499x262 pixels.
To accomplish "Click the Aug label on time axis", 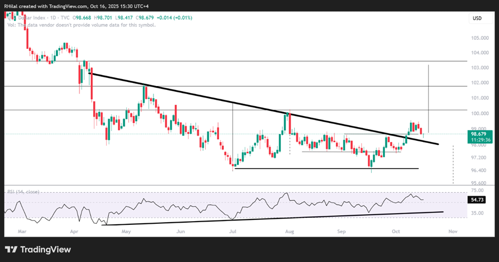I will tap(289, 232).
